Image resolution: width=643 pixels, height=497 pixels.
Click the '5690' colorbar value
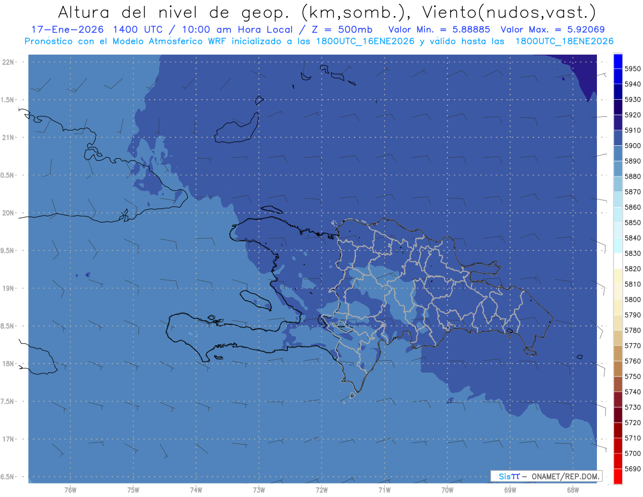(633, 469)
